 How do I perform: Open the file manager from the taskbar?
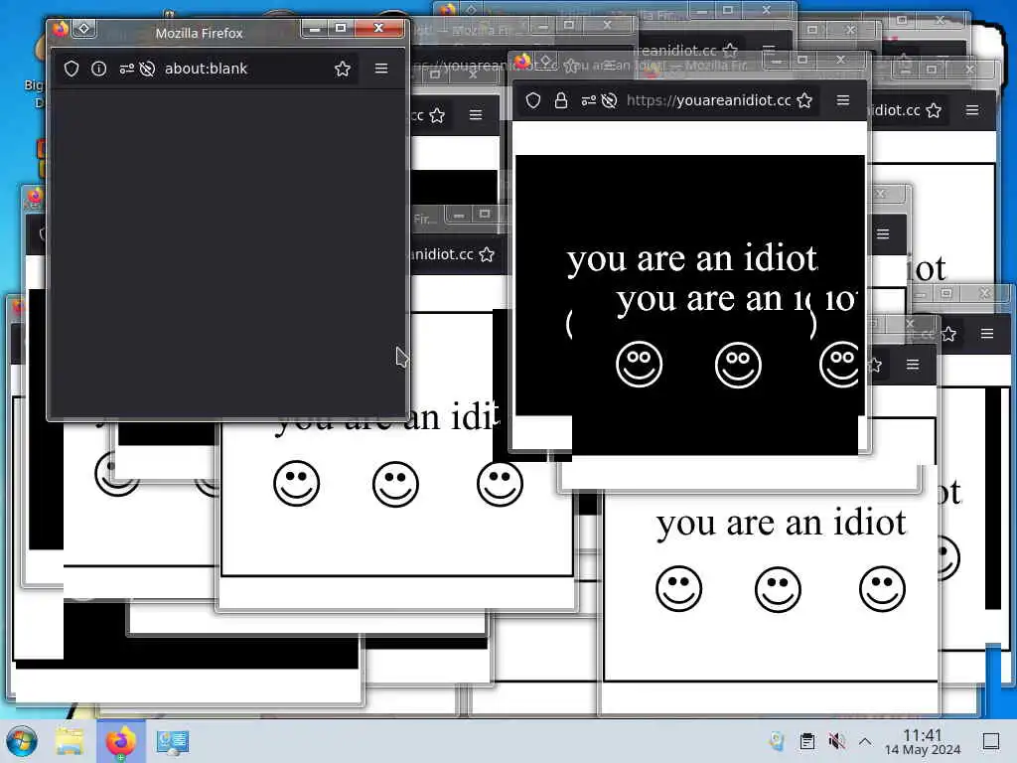70,741
